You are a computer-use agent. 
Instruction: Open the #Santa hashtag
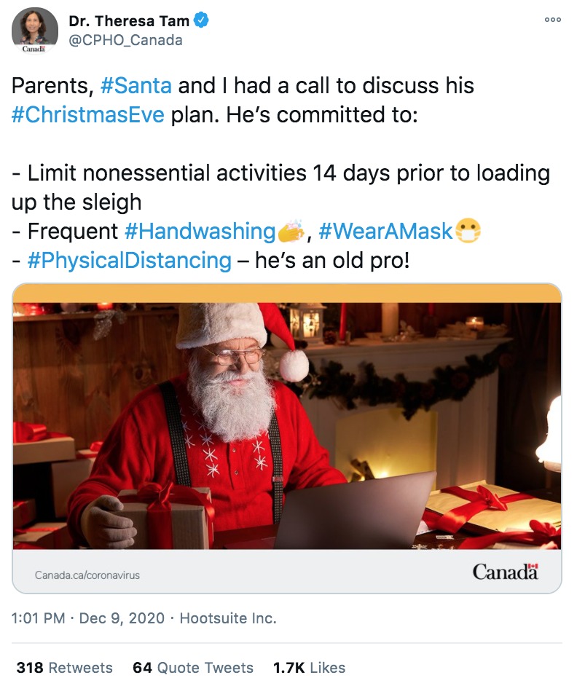click(136, 85)
